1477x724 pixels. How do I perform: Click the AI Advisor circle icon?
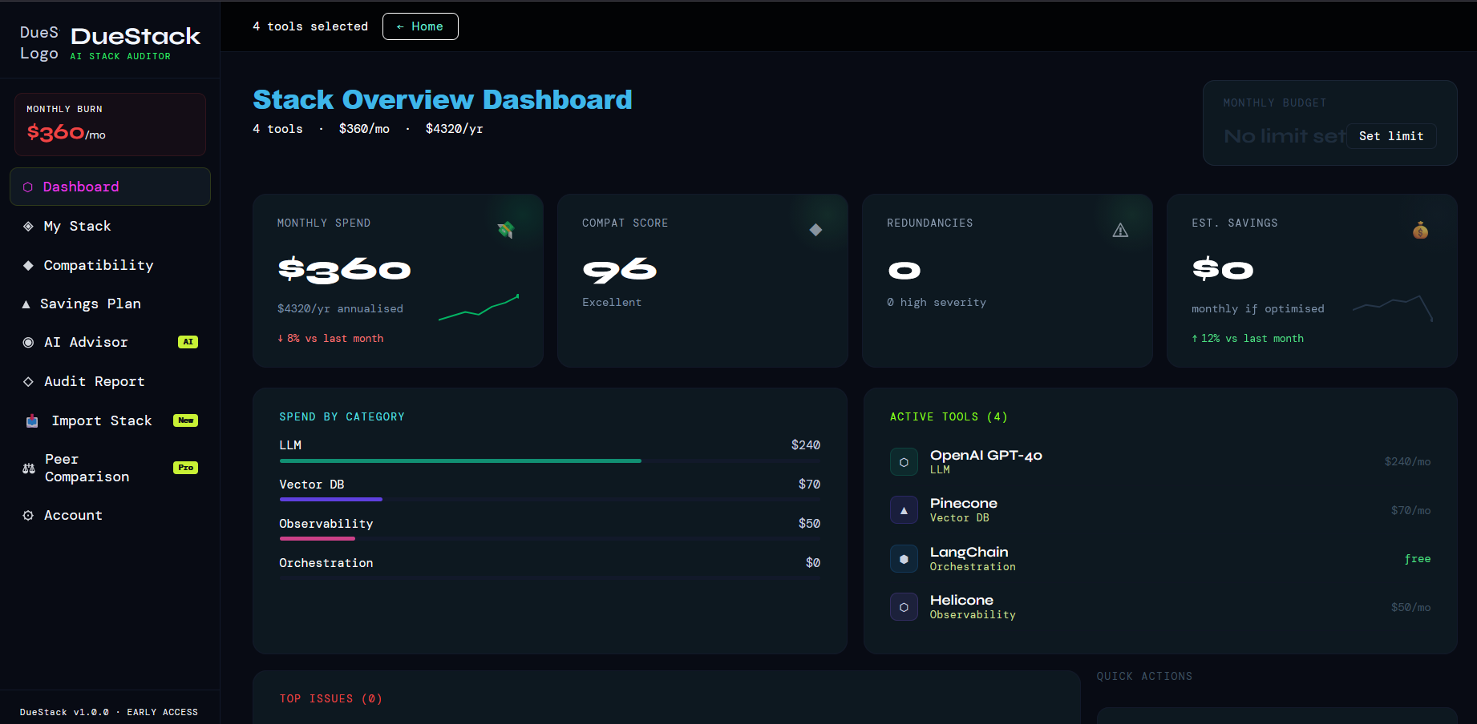point(28,343)
